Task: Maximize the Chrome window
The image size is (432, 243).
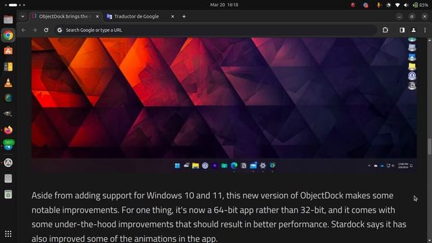Action: coord(412,16)
